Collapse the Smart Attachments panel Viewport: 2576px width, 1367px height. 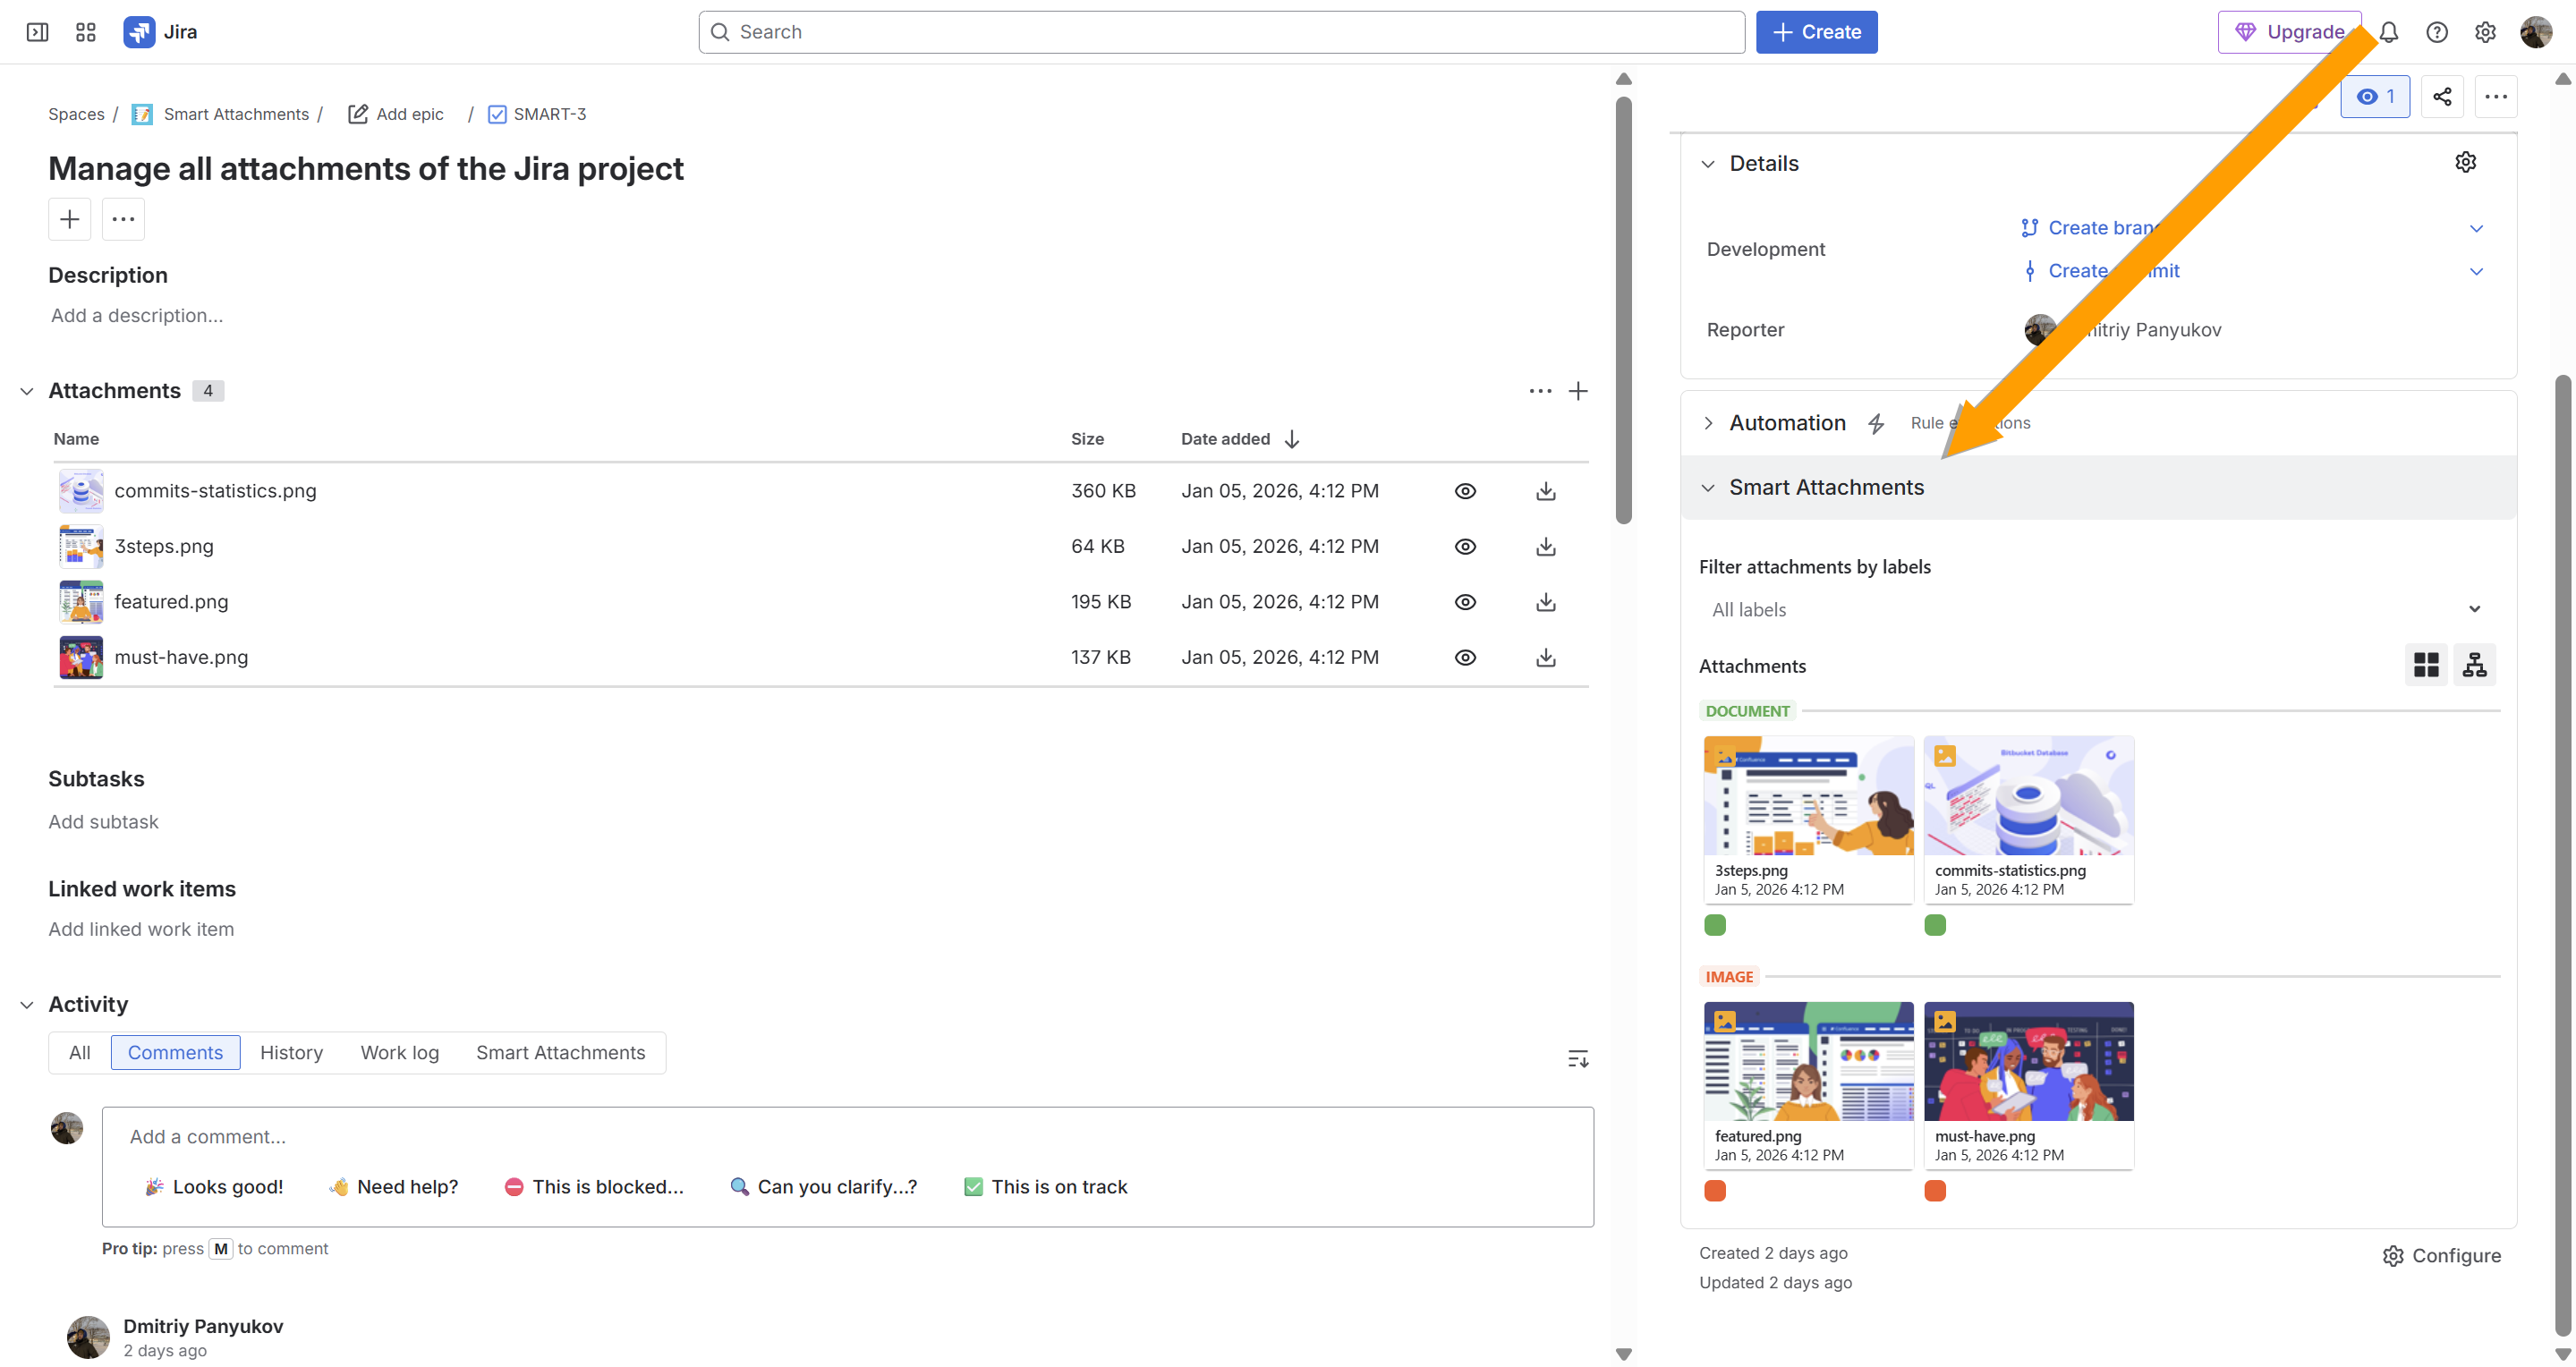1708,488
